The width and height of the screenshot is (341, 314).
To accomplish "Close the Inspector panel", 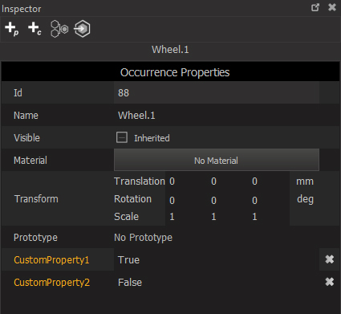I will click(x=332, y=7).
